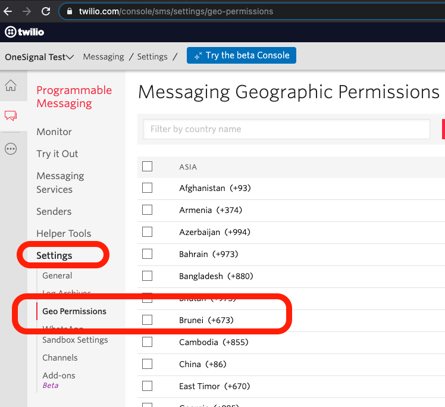Screen dimensions: 445x407
Task: Check the Afghanistan (+93) checkbox
Action: click(x=148, y=188)
